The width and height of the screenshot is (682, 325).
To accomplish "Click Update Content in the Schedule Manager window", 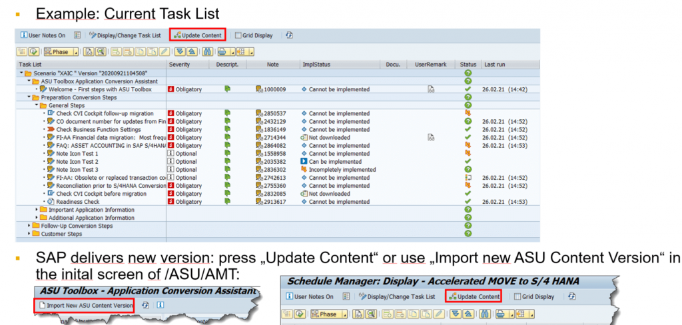I will click(x=474, y=297).
